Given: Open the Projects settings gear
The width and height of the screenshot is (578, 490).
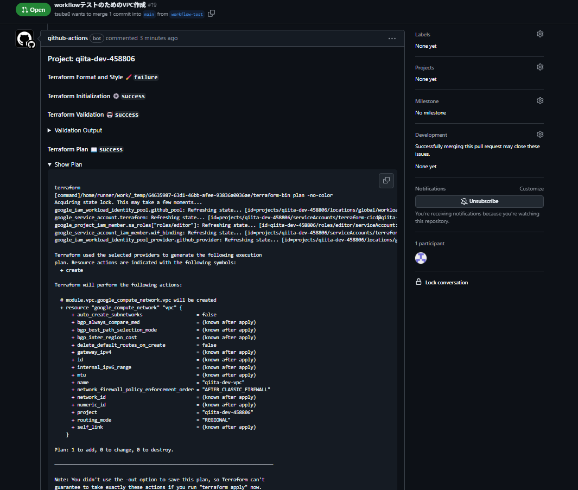Looking at the screenshot, I should [539, 67].
